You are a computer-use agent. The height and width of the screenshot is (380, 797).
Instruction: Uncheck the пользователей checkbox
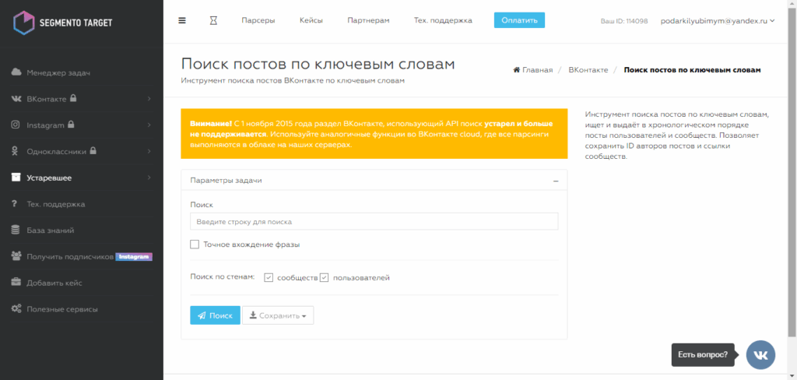325,278
